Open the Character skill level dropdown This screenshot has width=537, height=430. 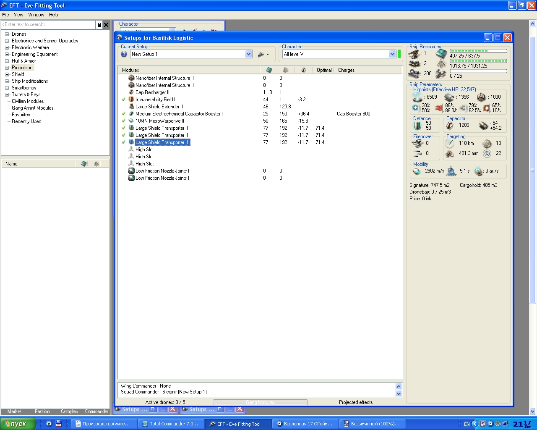click(x=392, y=54)
